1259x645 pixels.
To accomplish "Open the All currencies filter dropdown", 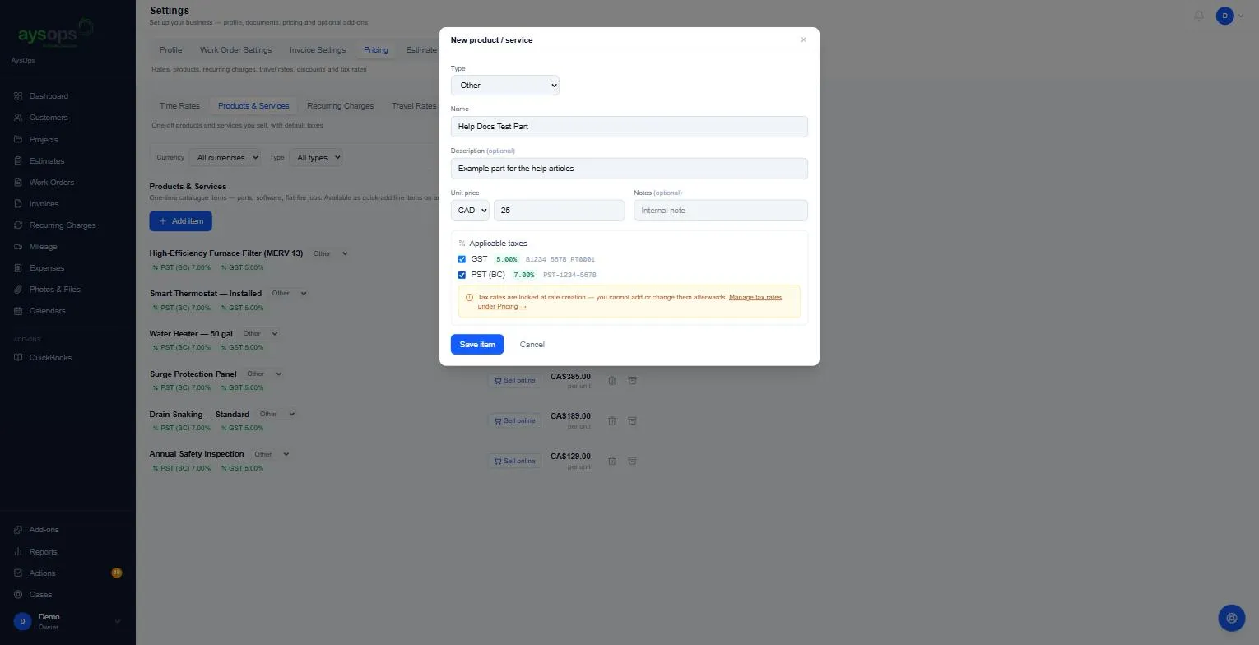I will tap(225, 157).
